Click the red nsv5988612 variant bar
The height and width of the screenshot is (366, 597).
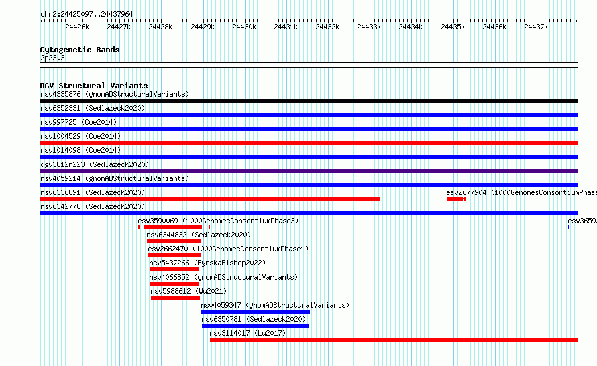[176, 298]
